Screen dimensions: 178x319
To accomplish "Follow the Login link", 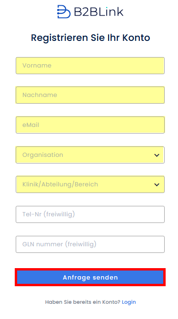I will [129, 302].
